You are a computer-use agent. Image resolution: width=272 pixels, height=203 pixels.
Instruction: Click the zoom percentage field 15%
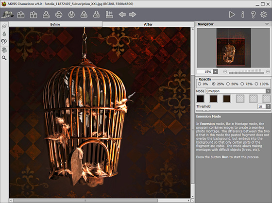205,72
